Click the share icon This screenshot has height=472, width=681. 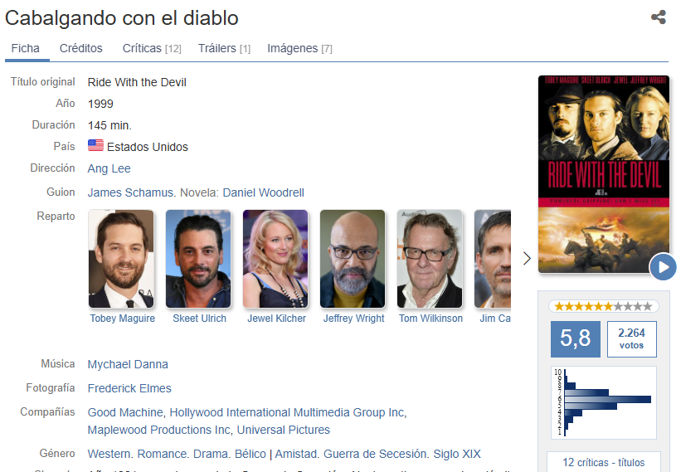click(659, 17)
